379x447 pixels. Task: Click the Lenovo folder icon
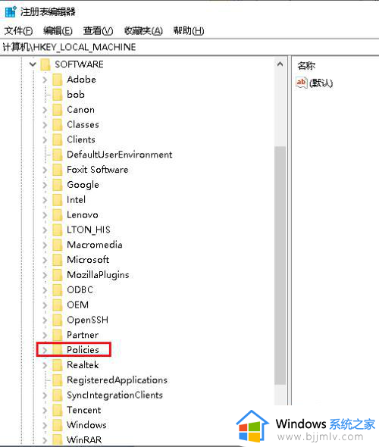coord(58,214)
